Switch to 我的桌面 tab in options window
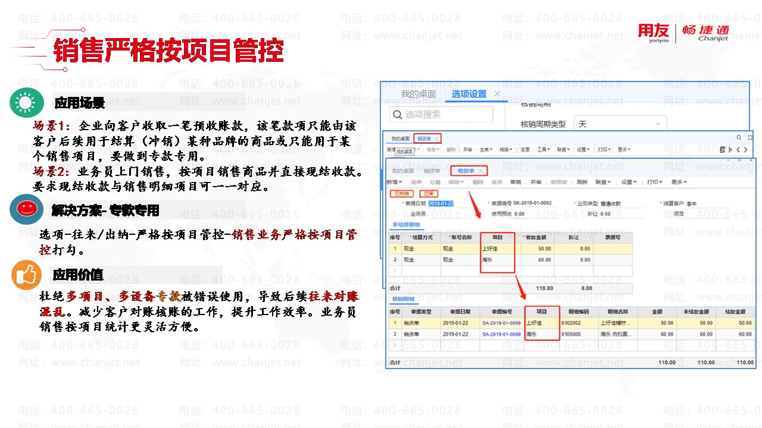The width and height of the screenshot is (762, 428). (x=418, y=94)
